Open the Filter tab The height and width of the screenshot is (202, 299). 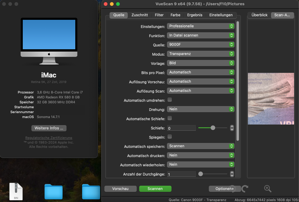pos(159,15)
